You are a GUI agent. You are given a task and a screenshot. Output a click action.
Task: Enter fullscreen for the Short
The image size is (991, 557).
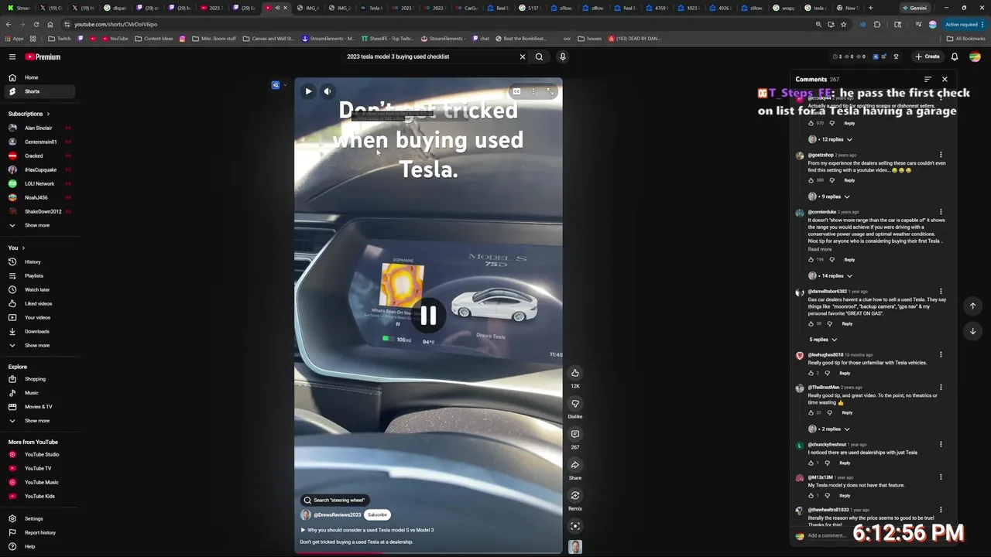point(550,91)
